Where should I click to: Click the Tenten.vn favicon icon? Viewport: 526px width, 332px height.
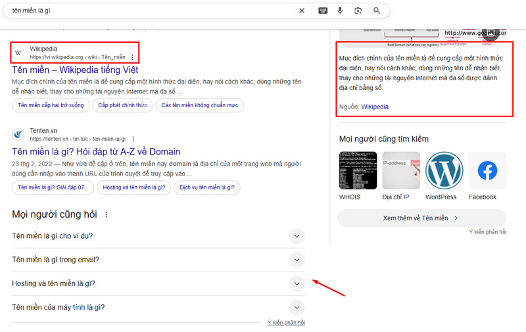pyautogui.click(x=18, y=135)
